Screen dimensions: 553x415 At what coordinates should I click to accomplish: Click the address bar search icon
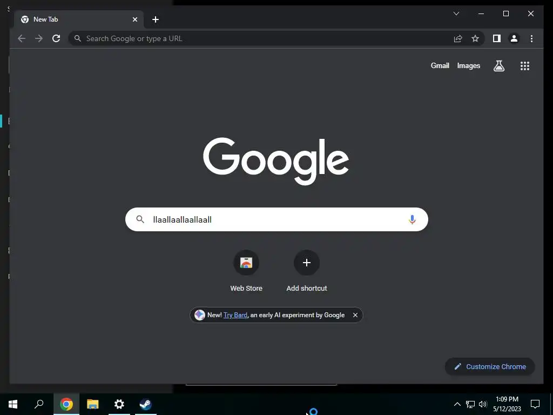(x=78, y=38)
